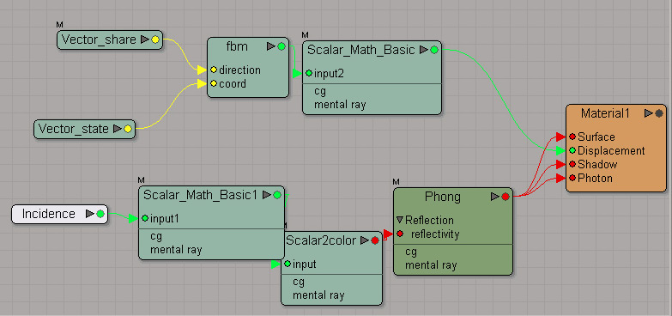
Task: Click the mental ray label in Scalar2color
Action: (x=318, y=295)
